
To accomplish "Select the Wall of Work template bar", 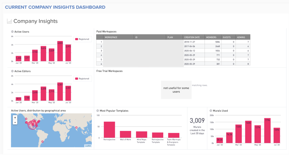I will point(125,134).
